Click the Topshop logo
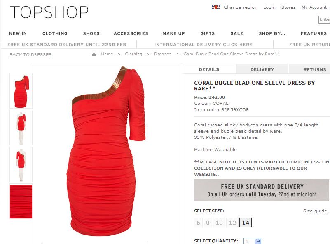The width and height of the screenshot is (330, 244). 49,12
